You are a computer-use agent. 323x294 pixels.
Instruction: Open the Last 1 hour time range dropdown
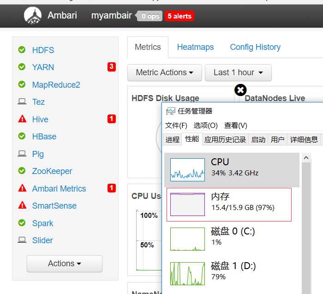(x=238, y=72)
